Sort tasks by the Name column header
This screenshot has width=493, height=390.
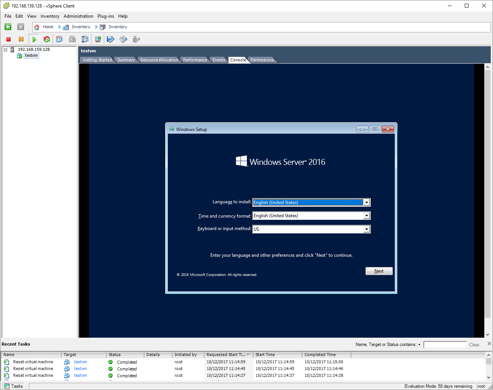(31, 355)
